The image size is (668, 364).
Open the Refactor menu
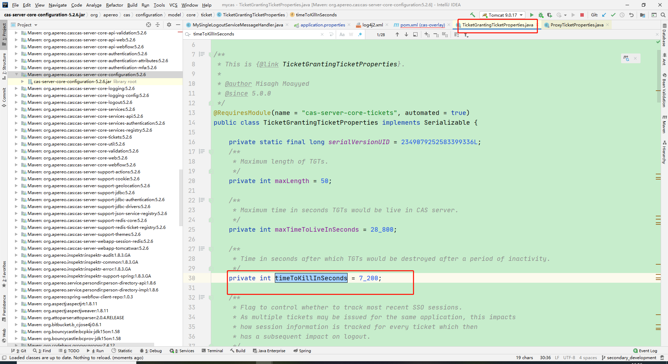[114, 5]
